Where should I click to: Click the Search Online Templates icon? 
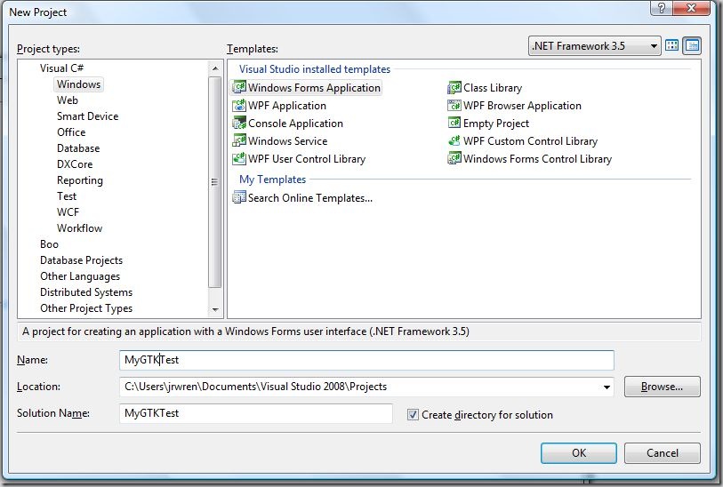tap(239, 197)
